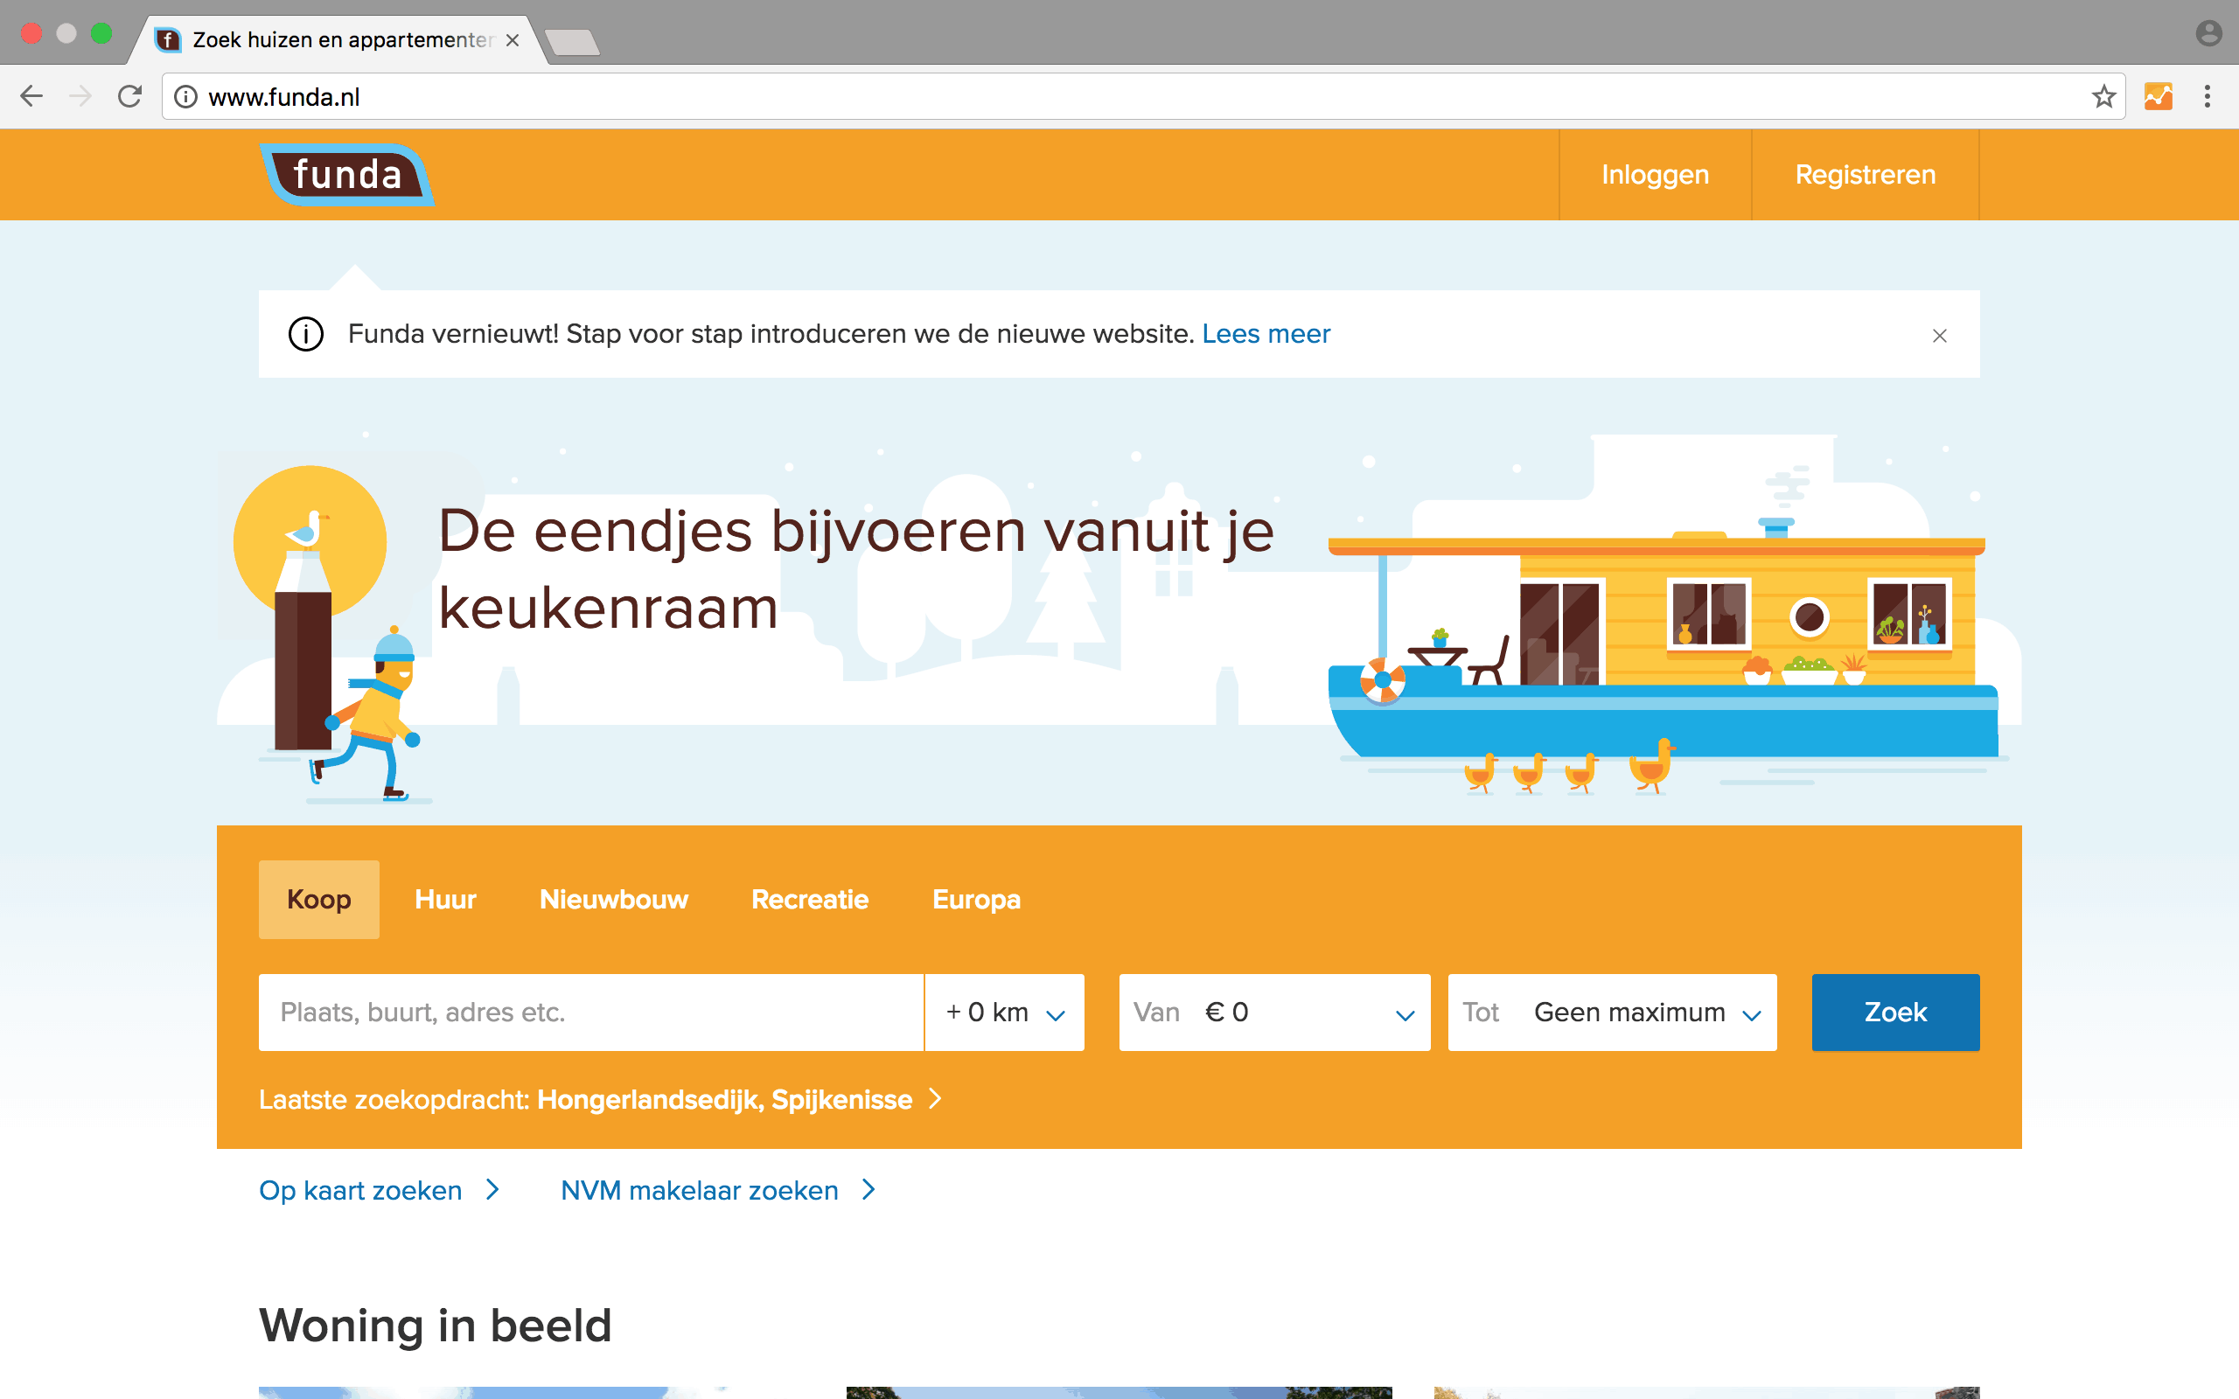
Task: Open the Van minimum price dropdown
Action: 1274,1013
